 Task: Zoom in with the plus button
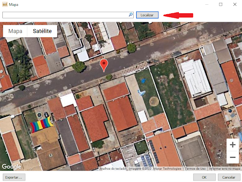point(233,145)
